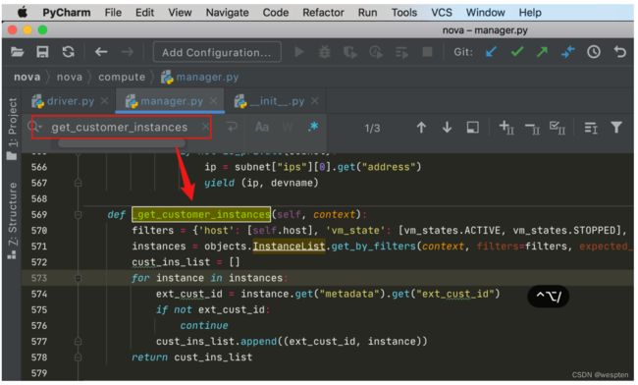Click the search text field

tap(120, 128)
